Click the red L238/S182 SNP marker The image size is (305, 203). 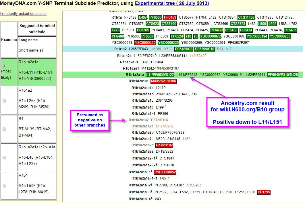click(x=164, y=145)
